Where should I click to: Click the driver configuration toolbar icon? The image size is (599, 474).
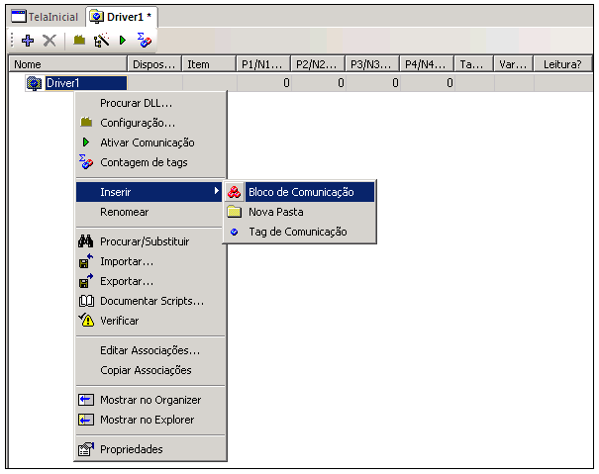pos(79,41)
